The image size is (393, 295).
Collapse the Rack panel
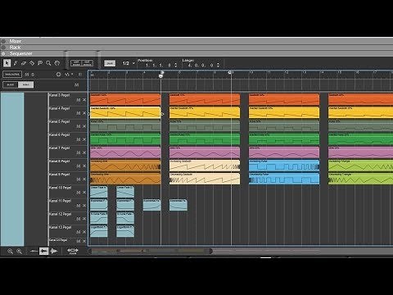pos(3,48)
